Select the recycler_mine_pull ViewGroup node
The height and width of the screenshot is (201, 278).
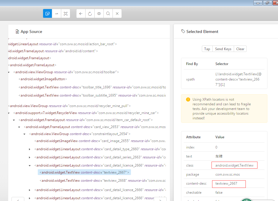click(x=69, y=106)
